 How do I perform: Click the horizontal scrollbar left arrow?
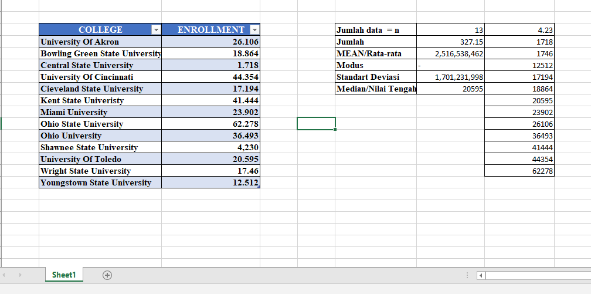point(481,275)
